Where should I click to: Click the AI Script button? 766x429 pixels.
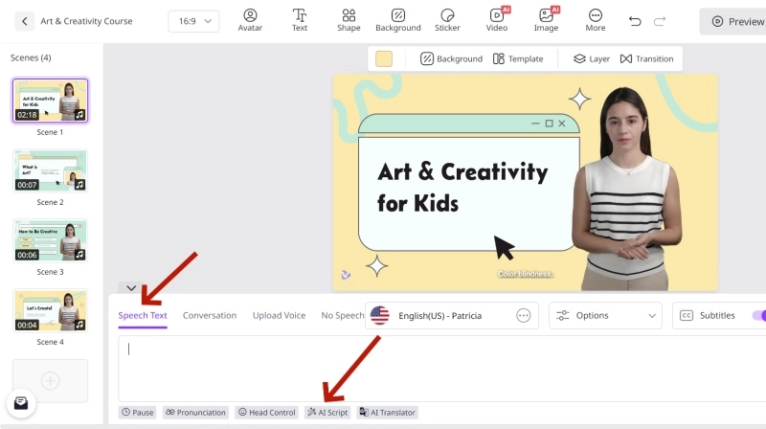coord(327,413)
